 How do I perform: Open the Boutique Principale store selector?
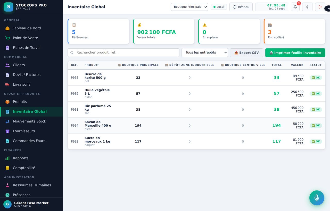pos(189,7)
